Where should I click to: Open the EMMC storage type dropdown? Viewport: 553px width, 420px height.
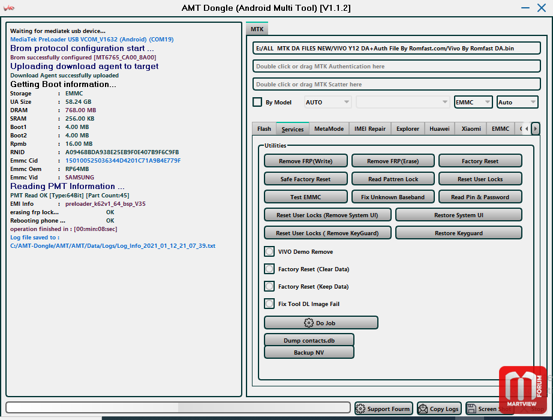[473, 102]
